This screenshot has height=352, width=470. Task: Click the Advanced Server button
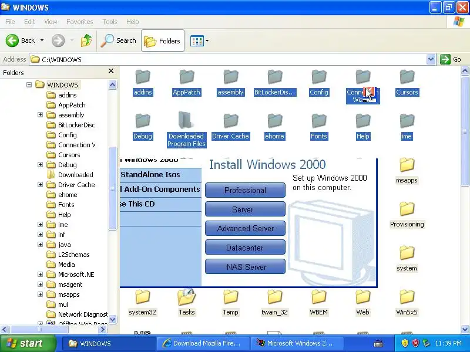point(245,229)
